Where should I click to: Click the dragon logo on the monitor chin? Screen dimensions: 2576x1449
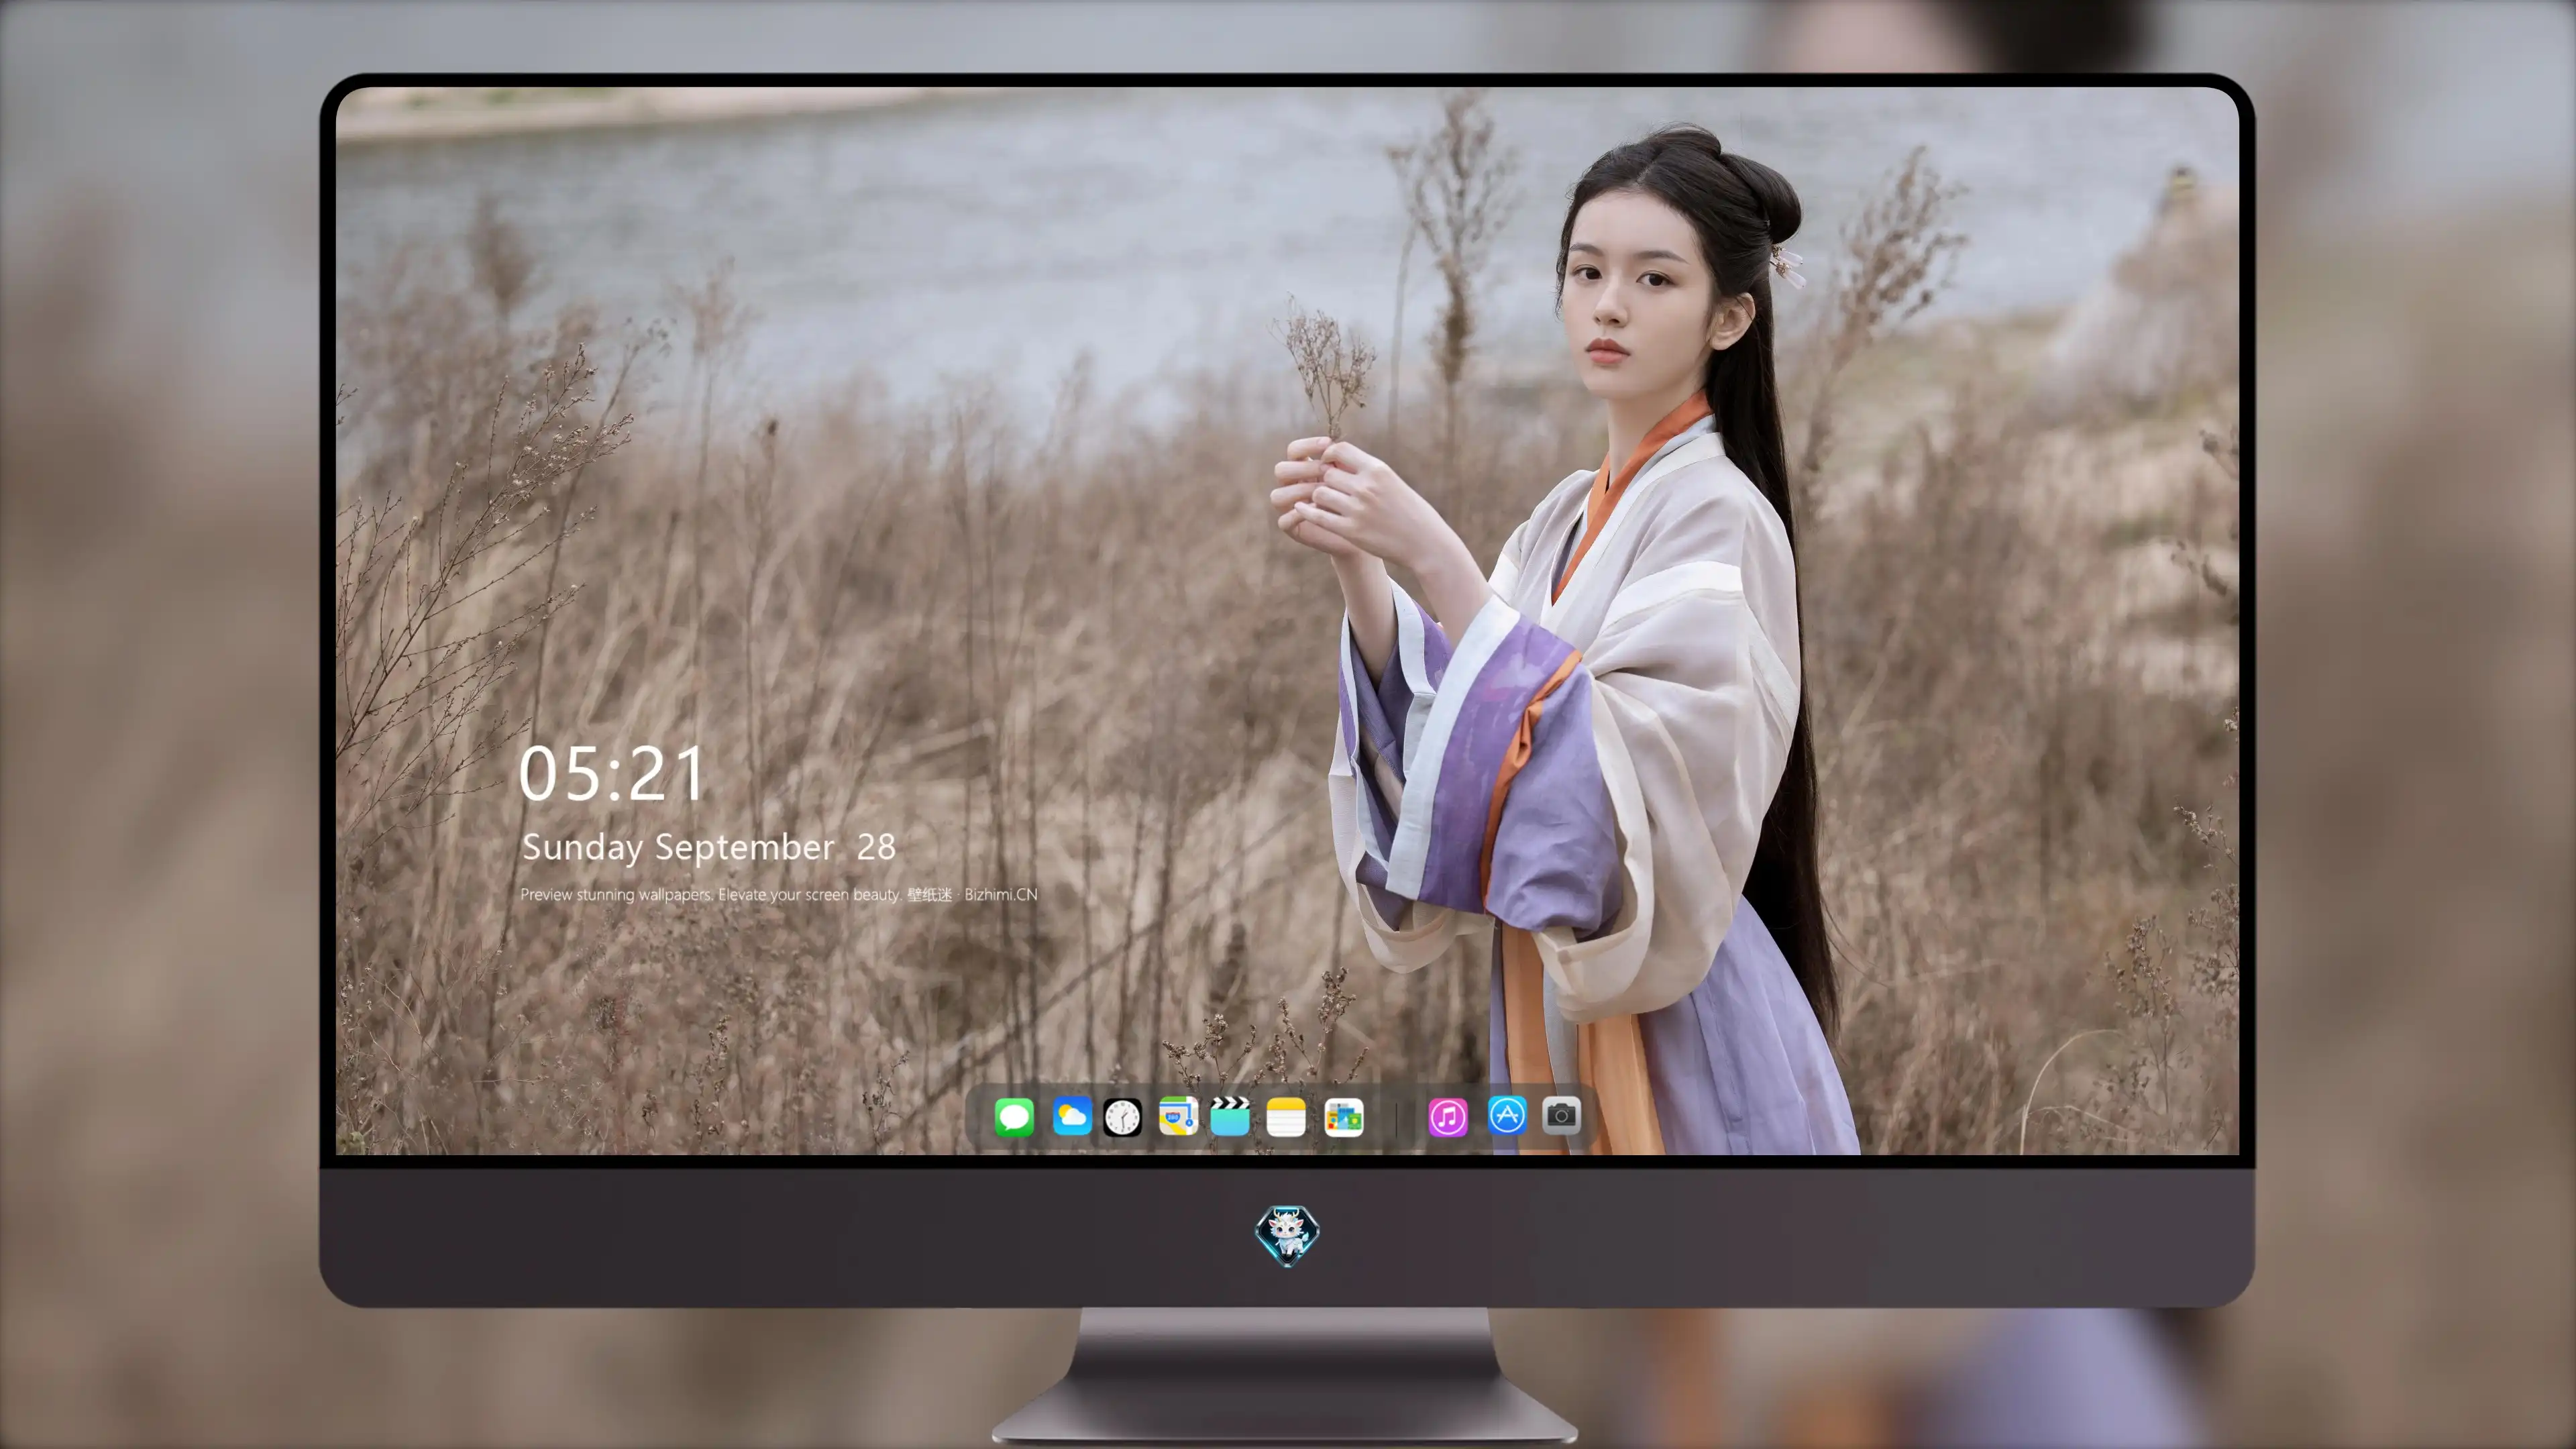(1287, 1235)
